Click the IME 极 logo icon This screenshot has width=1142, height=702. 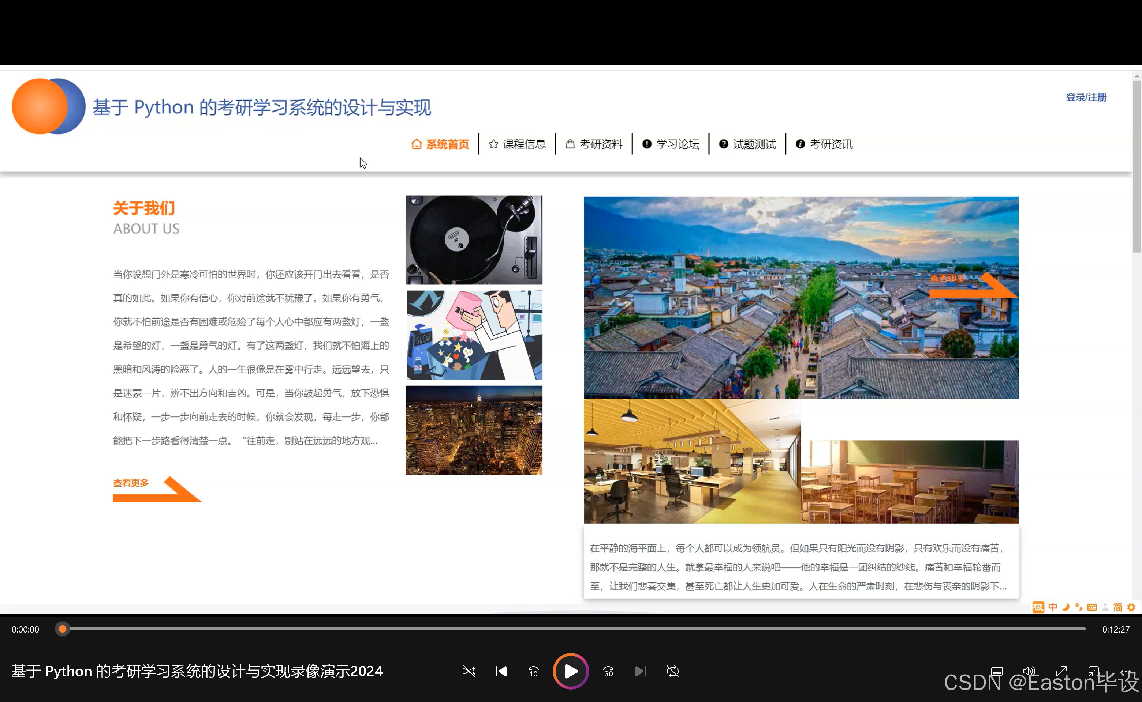(1038, 607)
